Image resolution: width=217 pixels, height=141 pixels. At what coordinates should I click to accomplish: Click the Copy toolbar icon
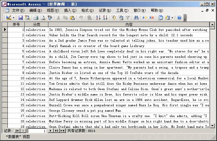[65, 18]
